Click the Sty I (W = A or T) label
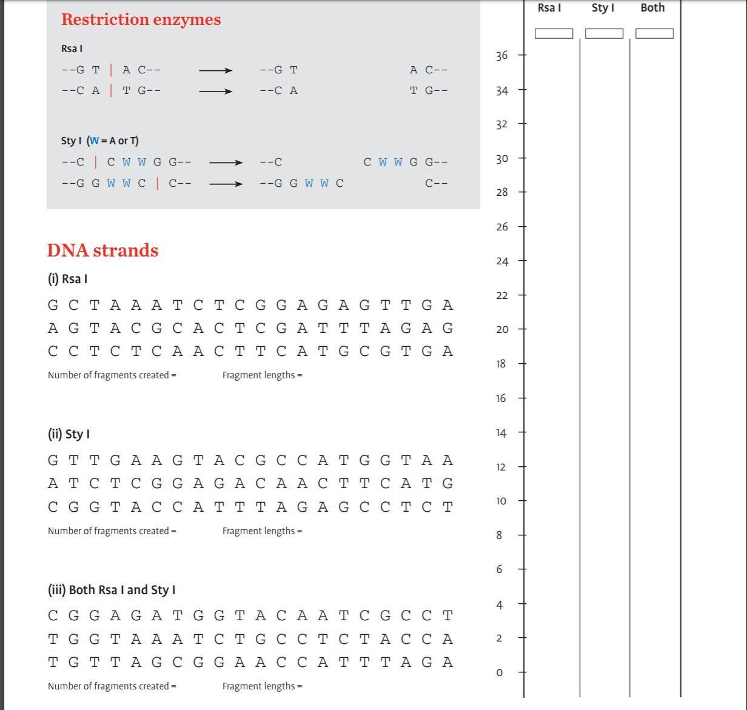The height and width of the screenshot is (710, 747). (x=100, y=141)
